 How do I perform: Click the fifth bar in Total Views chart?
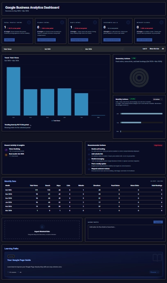pyautogui.click(x=81, y=104)
